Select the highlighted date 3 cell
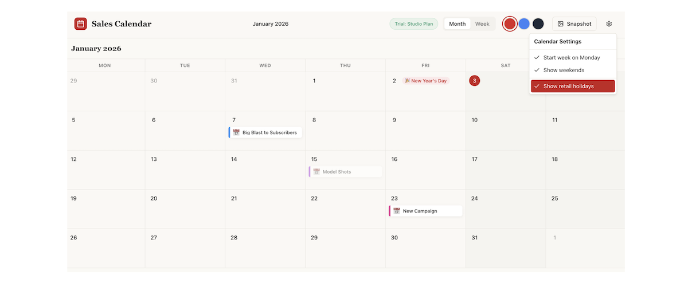This screenshot has height=283, width=688. (475, 81)
